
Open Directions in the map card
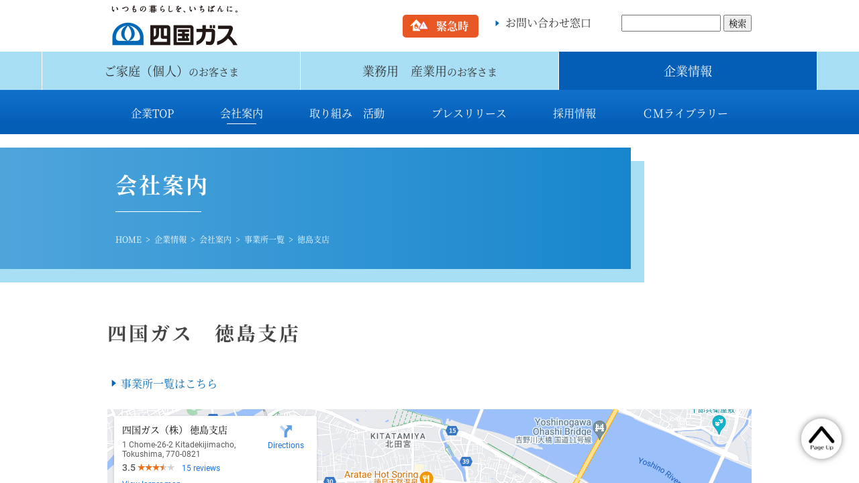point(286,437)
